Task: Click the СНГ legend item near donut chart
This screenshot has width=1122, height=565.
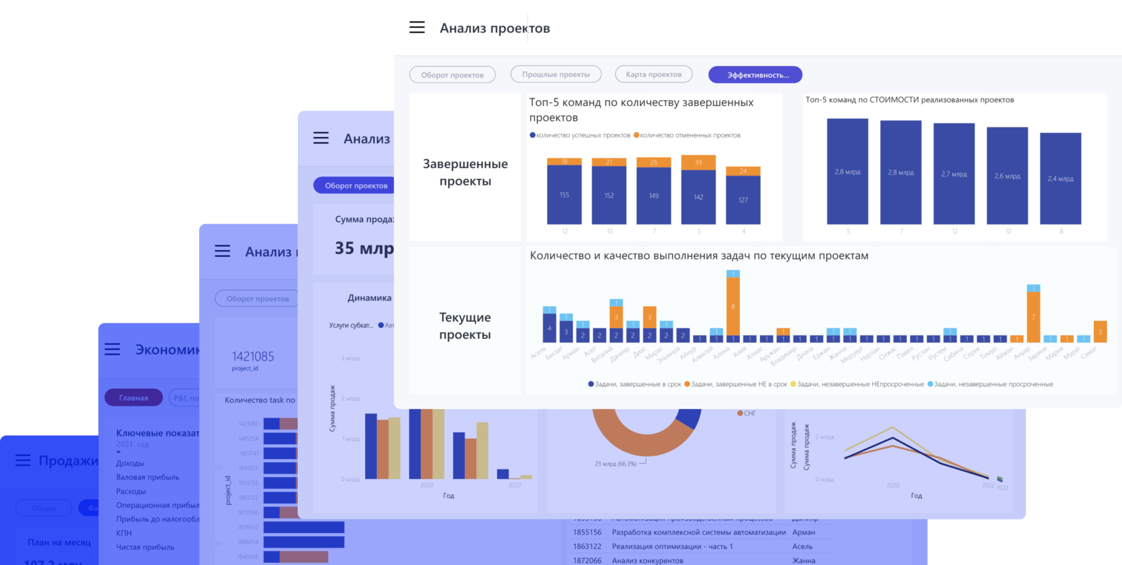Action: 747,414
